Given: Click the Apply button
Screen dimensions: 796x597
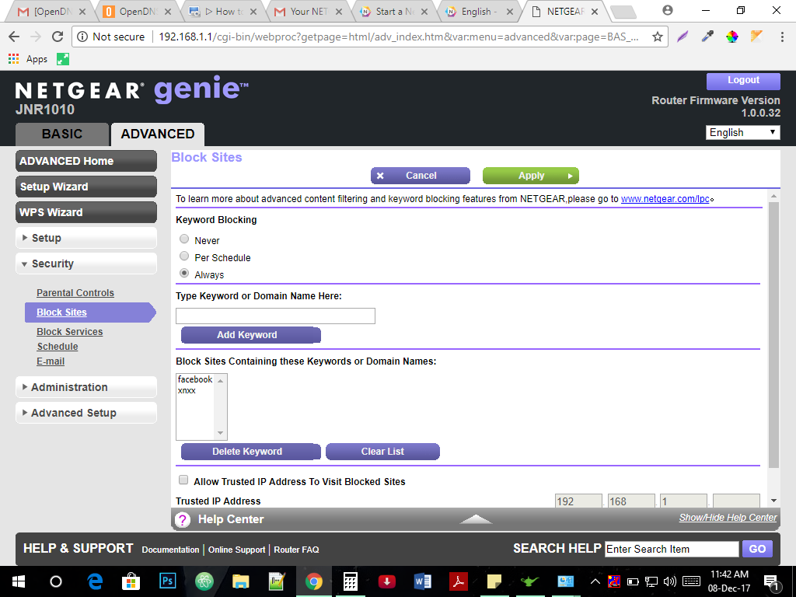Looking at the screenshot, I should click(x=530, y=176).
